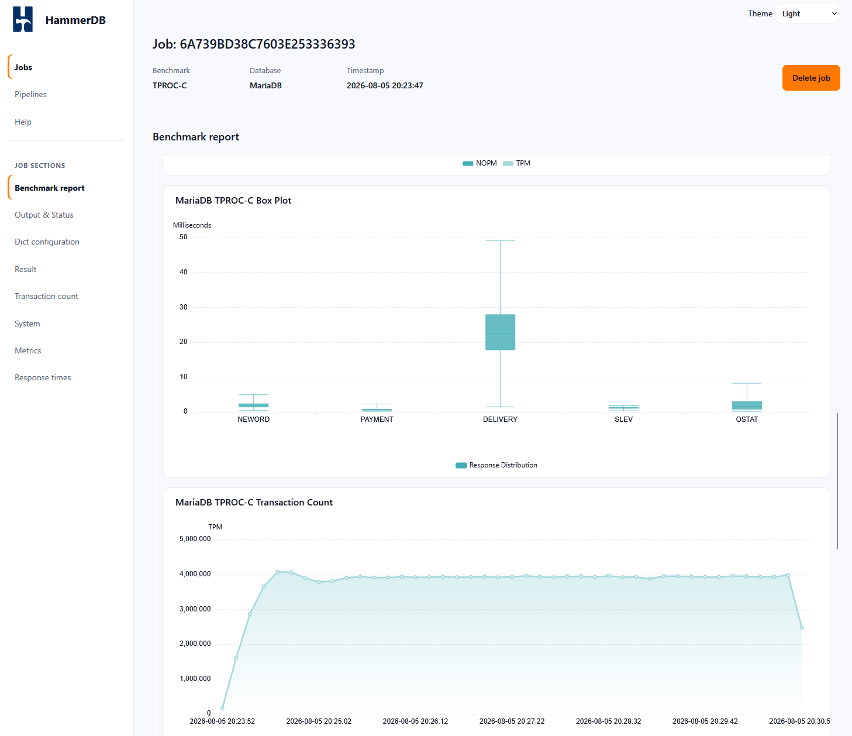Viewport: 852px width, 736px height.
Task: Toggle the TPM legend series
Action: coord(516,163)
